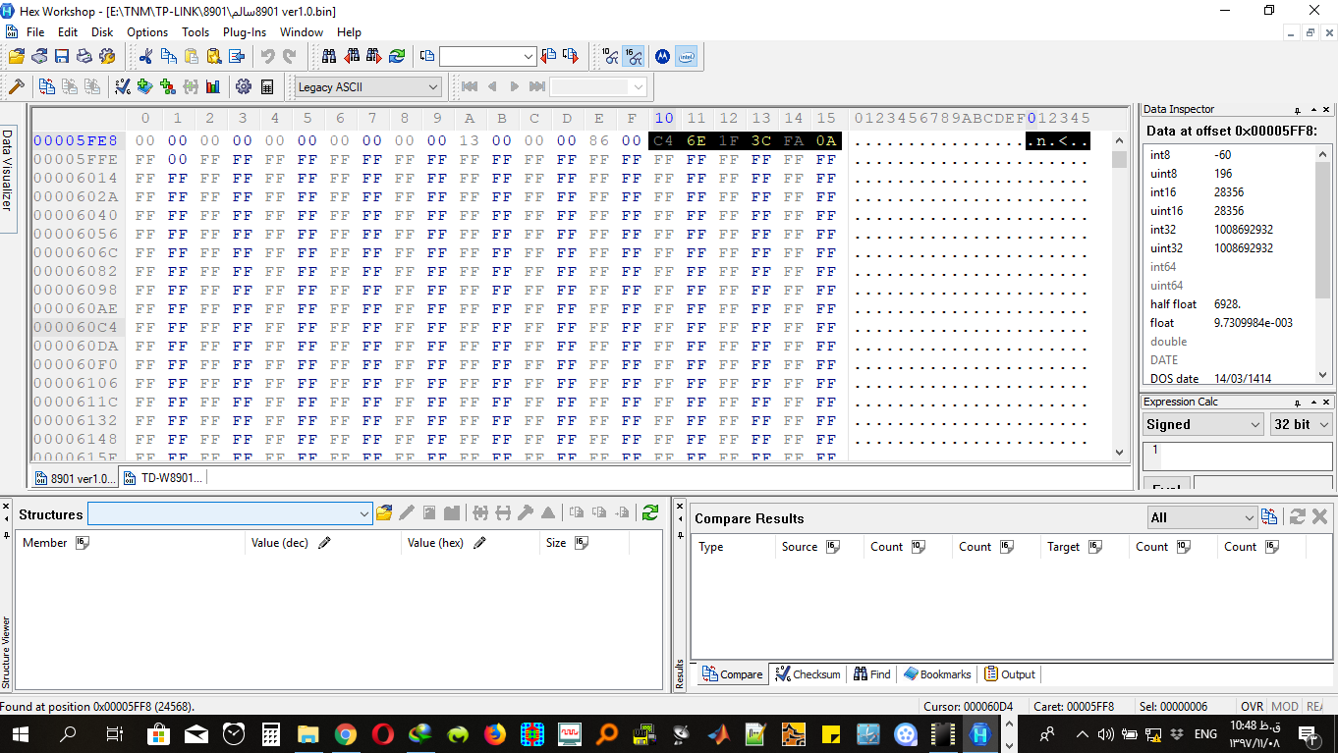The height and width of the screenshot is (753, 1338).
Task: Open character distribution bar chart icon
Action: [213, 86]
